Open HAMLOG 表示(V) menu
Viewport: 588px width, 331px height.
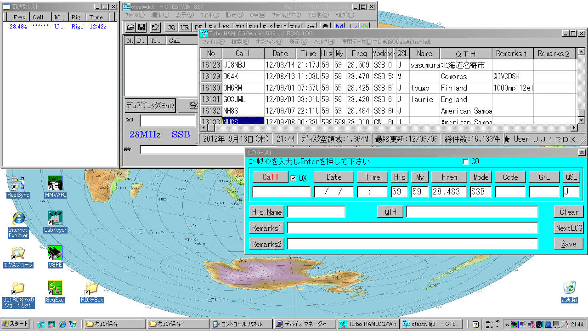click(x=298, y=42)
